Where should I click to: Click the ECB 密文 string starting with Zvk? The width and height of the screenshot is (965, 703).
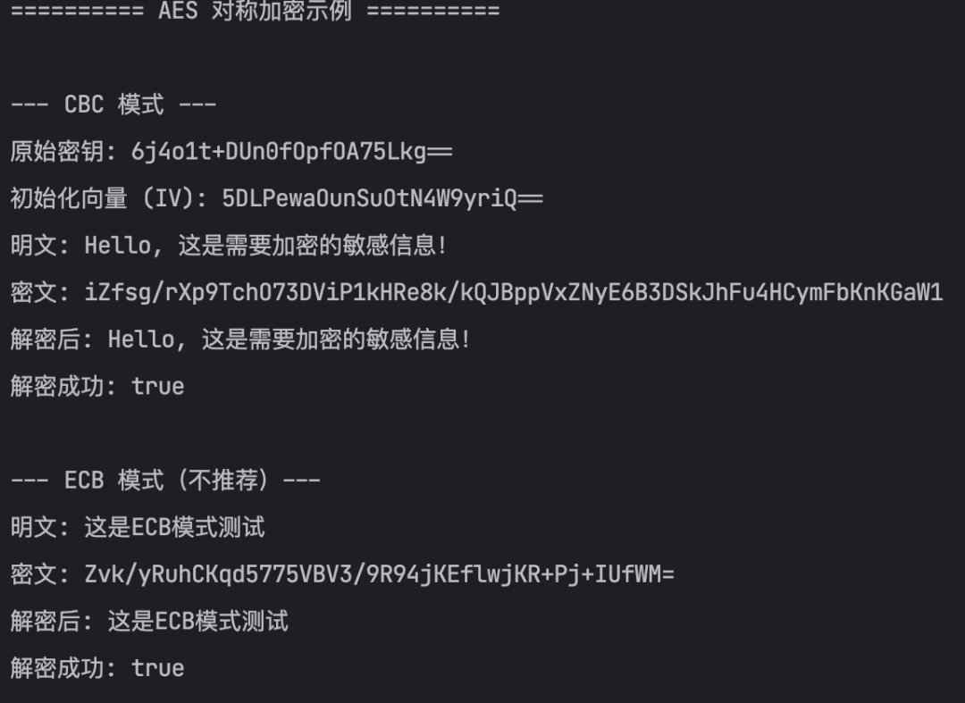(379, 574)
